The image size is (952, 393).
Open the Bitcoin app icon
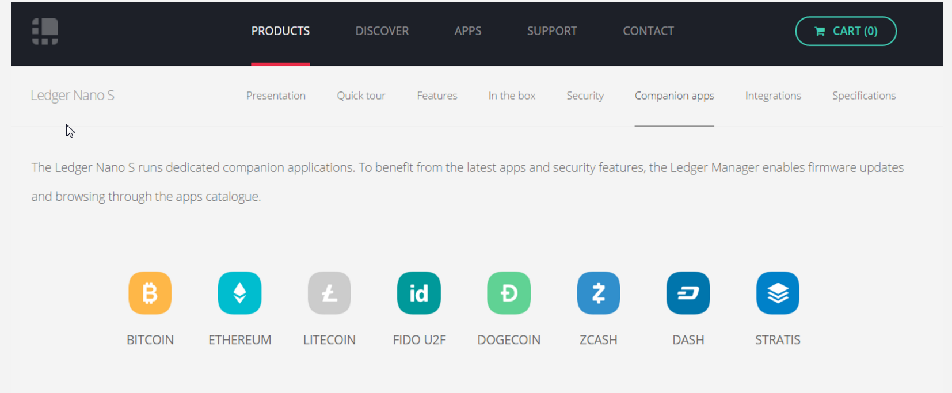pyautogui.click(x=150, y=293)
